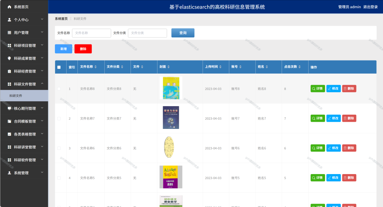This screenshot has width=383, height=207.
Task: Click the icon beside 科研软件管理
Action: [x=9, y=160]
